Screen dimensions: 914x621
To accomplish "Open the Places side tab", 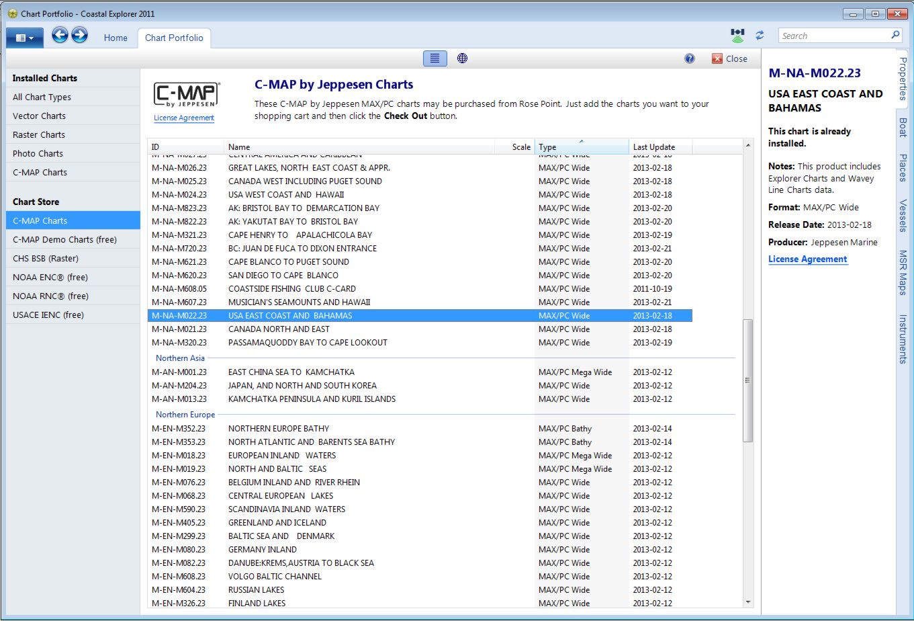I will pyautogui.click(x=903, y=168).
